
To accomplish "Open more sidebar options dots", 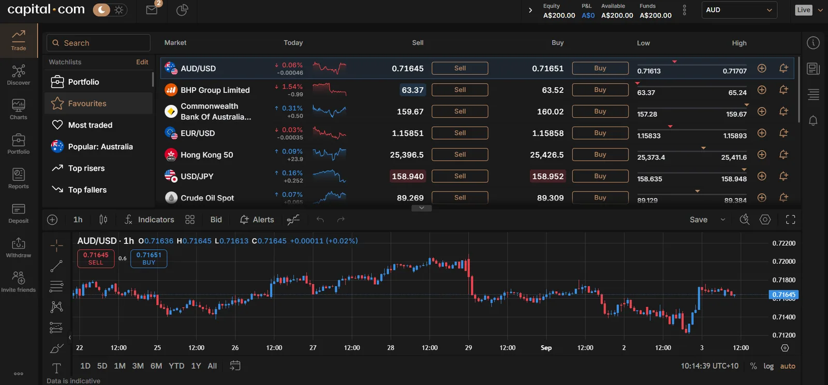I will (19, 373).
